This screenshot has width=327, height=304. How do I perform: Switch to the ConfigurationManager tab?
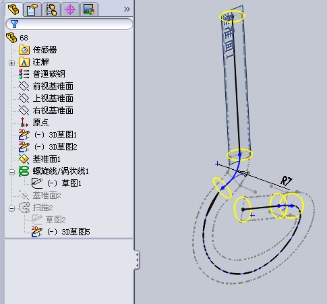(x=51, y=9)
